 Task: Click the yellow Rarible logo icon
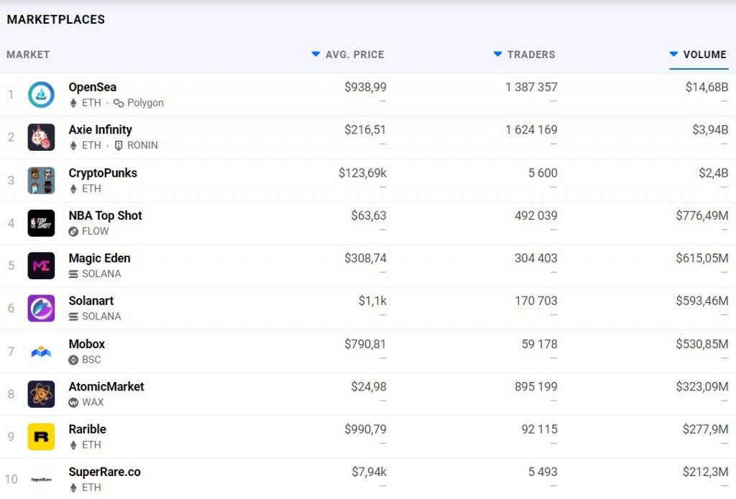tap(41, 437)
